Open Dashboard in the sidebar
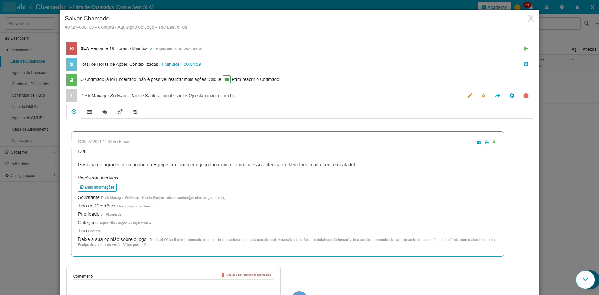599x295 pixels. 30,38
